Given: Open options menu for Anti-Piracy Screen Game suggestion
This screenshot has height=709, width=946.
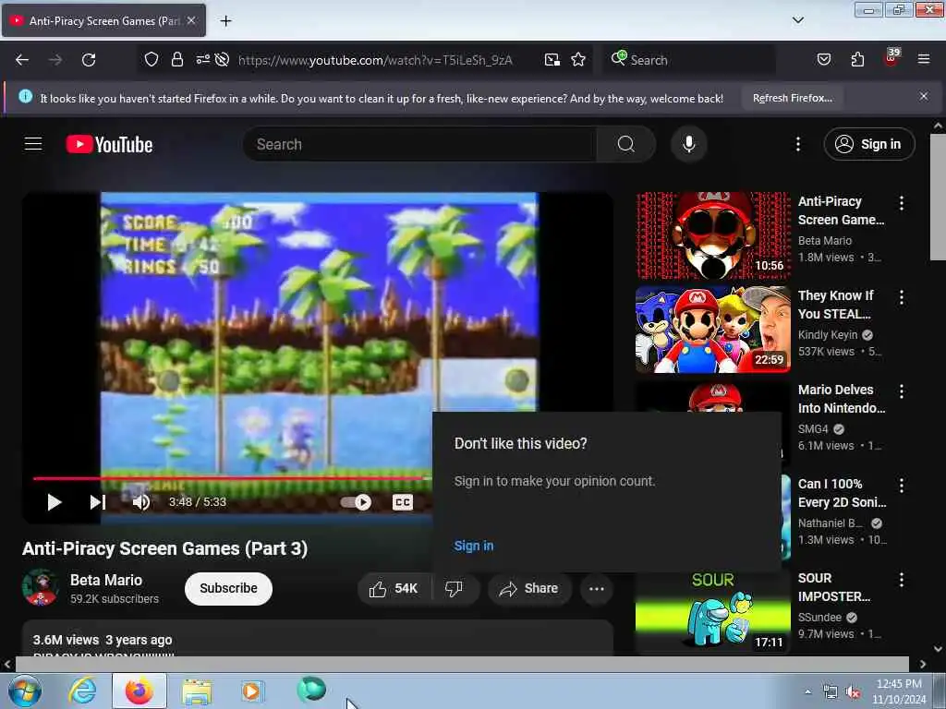Looking at the screenshot, I should point(902,202).
